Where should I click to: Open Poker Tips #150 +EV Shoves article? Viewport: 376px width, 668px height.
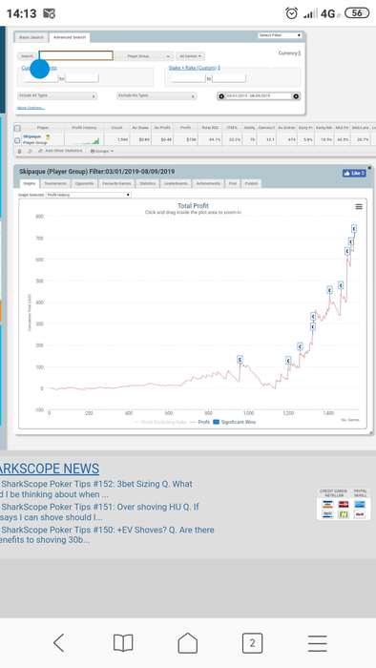107,535
